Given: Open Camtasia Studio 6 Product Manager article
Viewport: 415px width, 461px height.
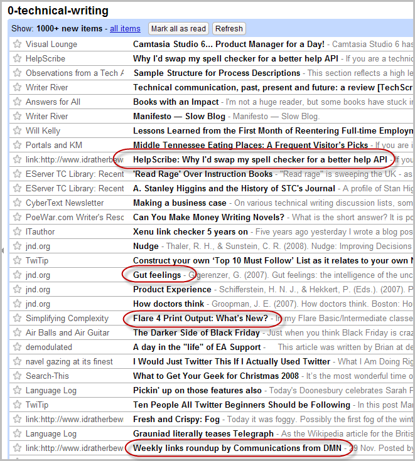Looking at the screenshot, I should pos(229,44).
